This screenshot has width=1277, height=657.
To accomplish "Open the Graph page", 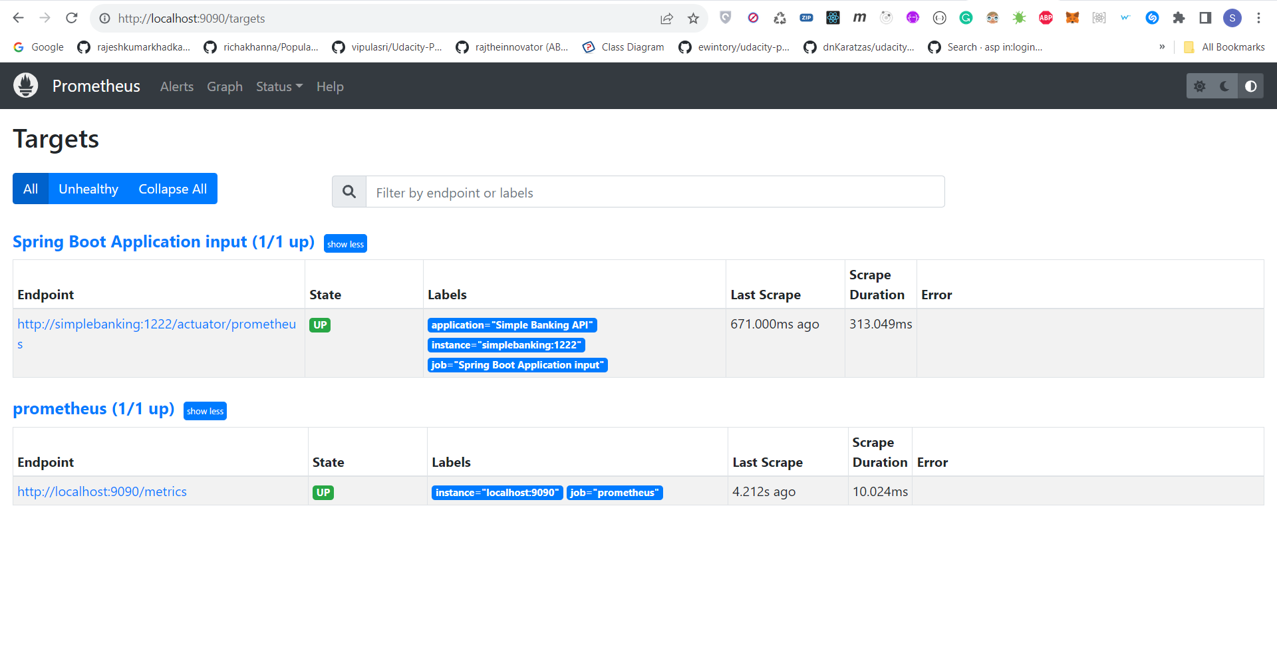I will 225,86.
